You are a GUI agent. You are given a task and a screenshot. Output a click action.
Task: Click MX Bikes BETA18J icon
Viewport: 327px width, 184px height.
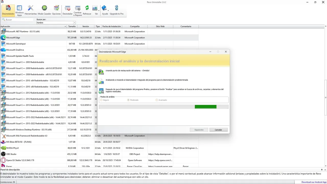[3, 142]
